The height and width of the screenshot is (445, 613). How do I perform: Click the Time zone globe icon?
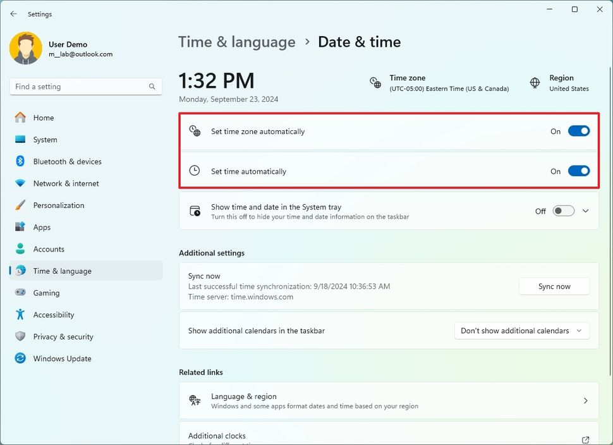(x=375, y=82)
